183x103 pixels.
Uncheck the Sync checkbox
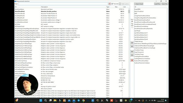(132, 21)
